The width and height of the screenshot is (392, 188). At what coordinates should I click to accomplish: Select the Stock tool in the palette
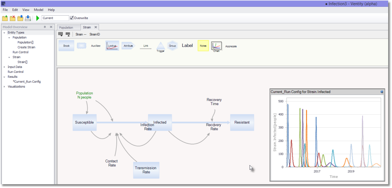coord(66,46)
